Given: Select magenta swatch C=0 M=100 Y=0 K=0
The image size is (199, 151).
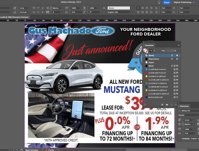Looking at the screenshot, I should click(x=161, y=73).
